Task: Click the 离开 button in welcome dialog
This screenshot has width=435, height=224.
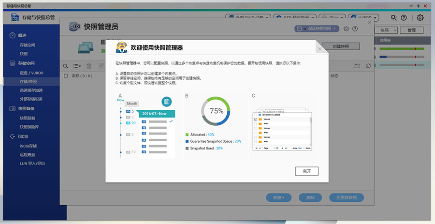Action: coord(306,171)
